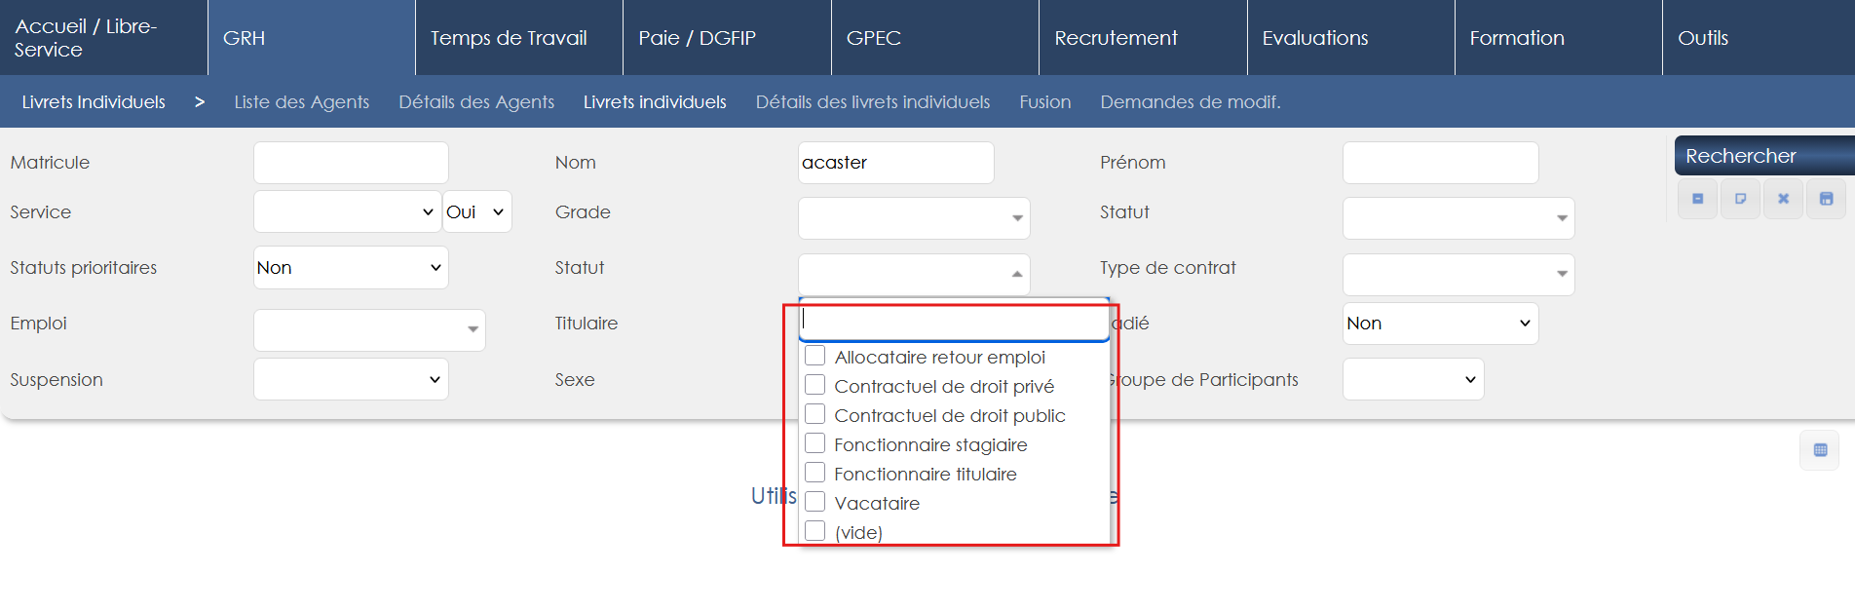Open the Demandes de modif. link
The width and height of the screenshot is (1855, 611).
coord(1190,102)
